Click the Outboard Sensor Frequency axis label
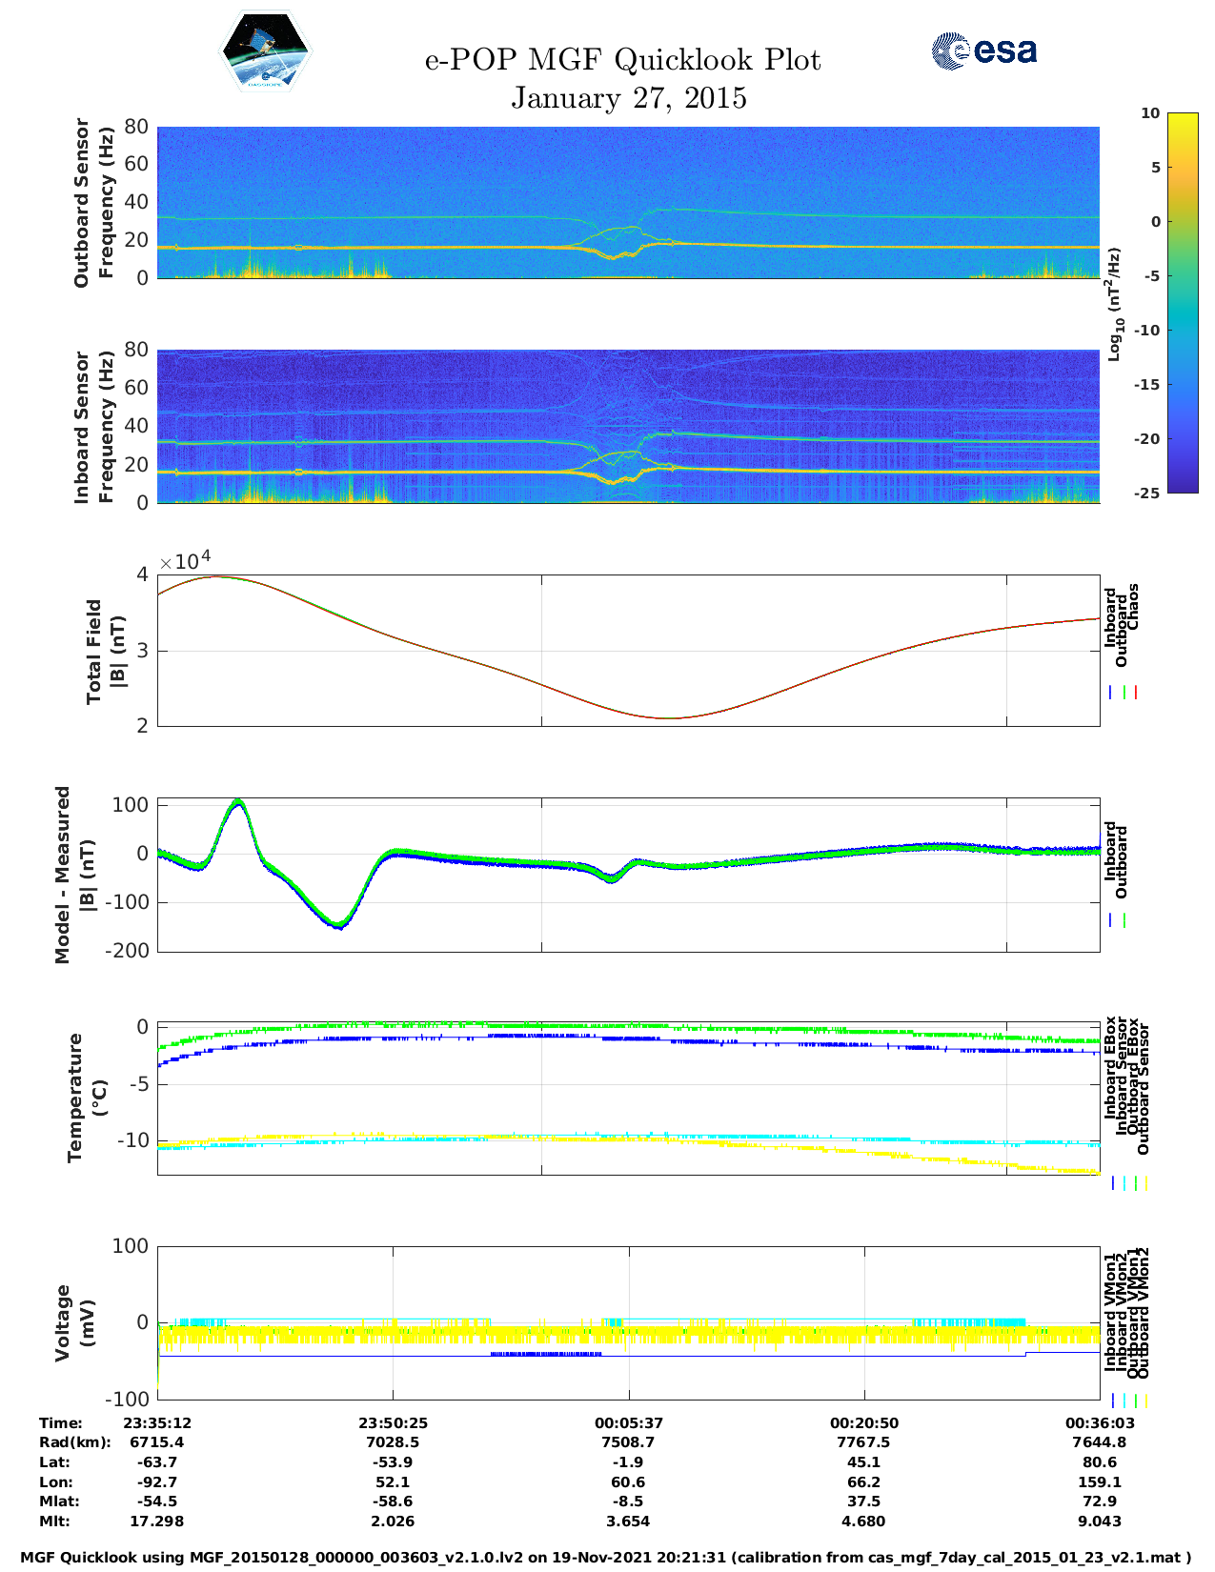Viewport: 1215px width, 1572px height. (93, 202)
